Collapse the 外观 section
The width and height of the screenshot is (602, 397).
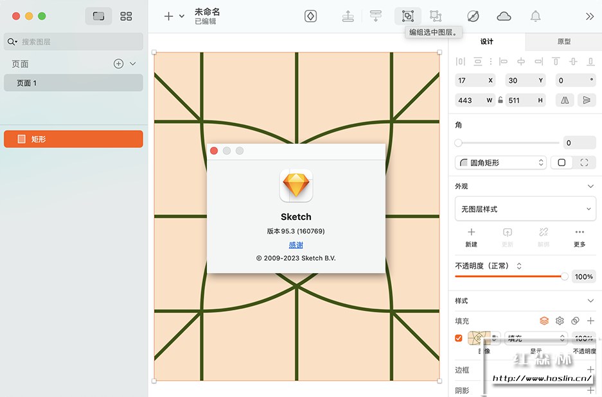pos(590,186)
